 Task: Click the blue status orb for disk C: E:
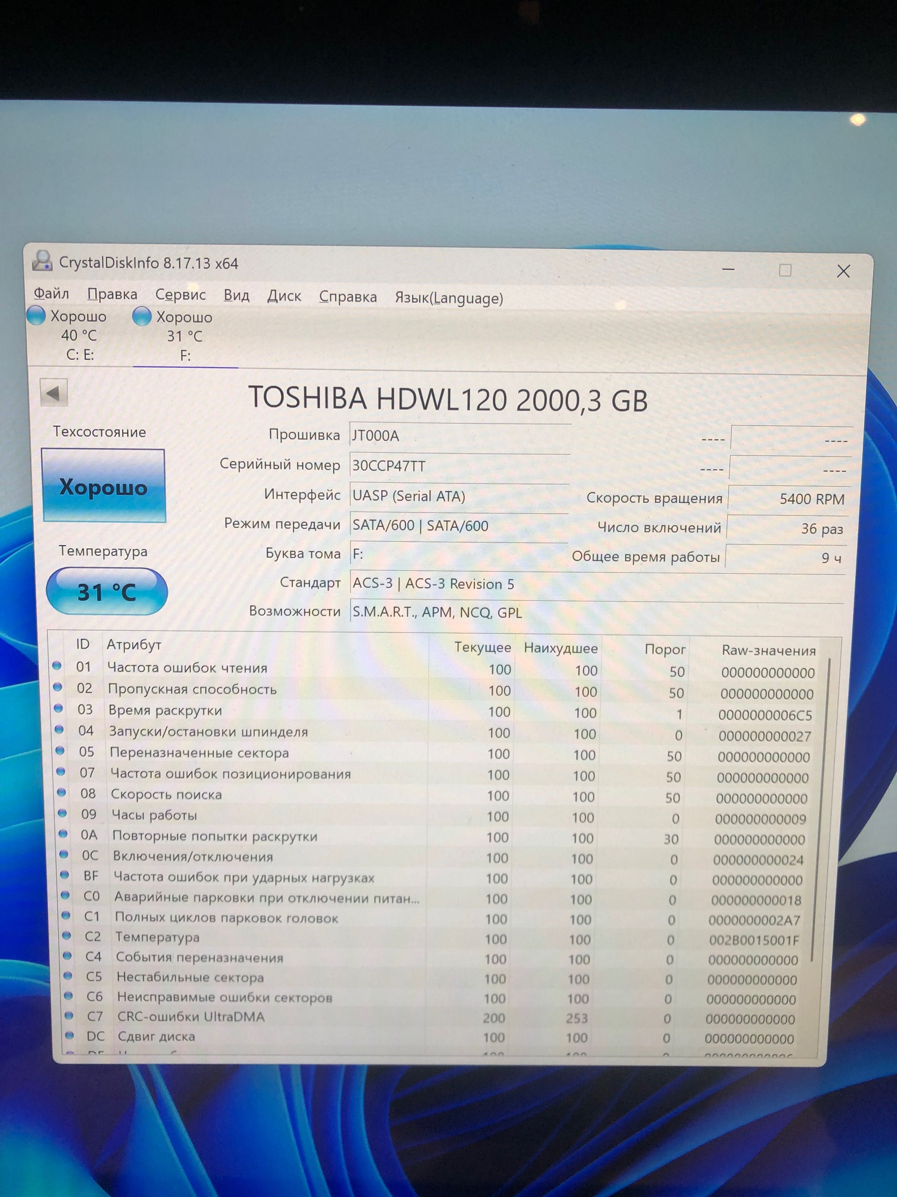click(36, 316)
